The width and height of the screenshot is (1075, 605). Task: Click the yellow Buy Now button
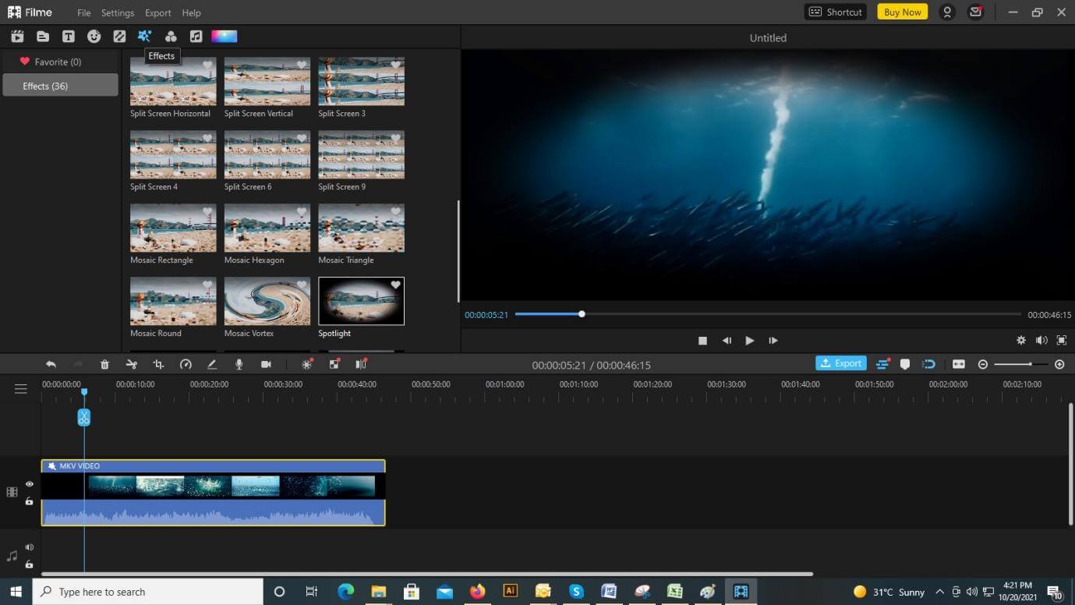click(x=902, y=12)
